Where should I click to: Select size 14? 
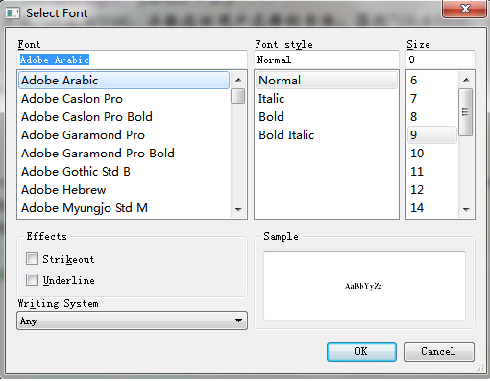pyautogui.click(x=432, y=208)
